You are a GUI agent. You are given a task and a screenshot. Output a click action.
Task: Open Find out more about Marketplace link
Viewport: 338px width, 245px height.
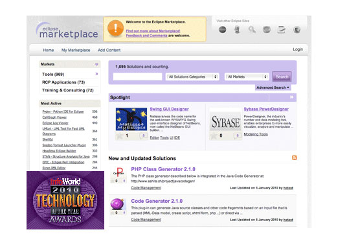coord(153,31)
